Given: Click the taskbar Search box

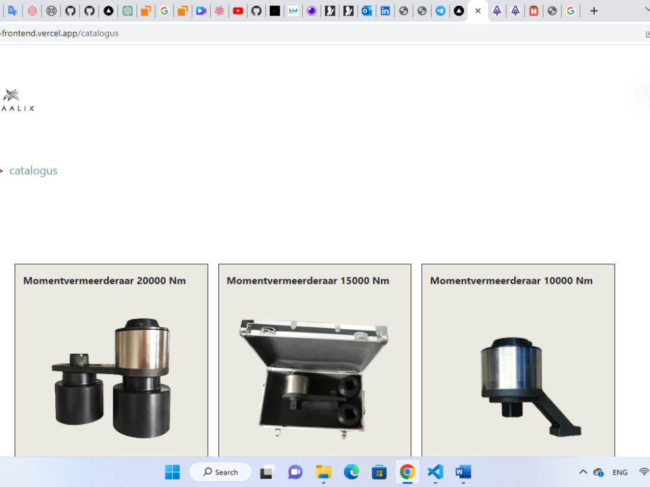Looking at the screenshot, I should click(x=220, y=472).
